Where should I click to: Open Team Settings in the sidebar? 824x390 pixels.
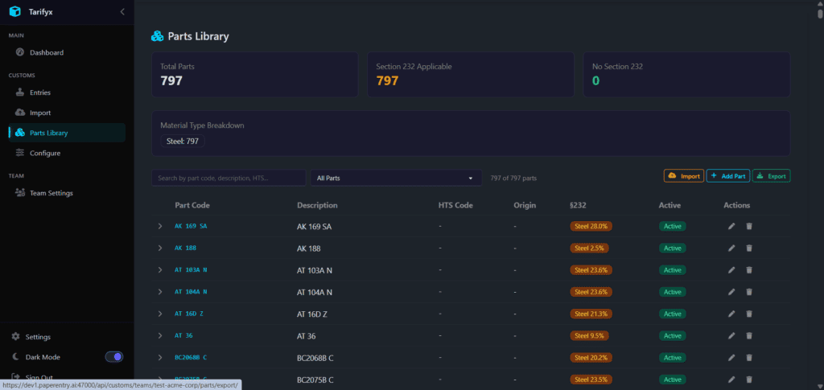(51, 193)
